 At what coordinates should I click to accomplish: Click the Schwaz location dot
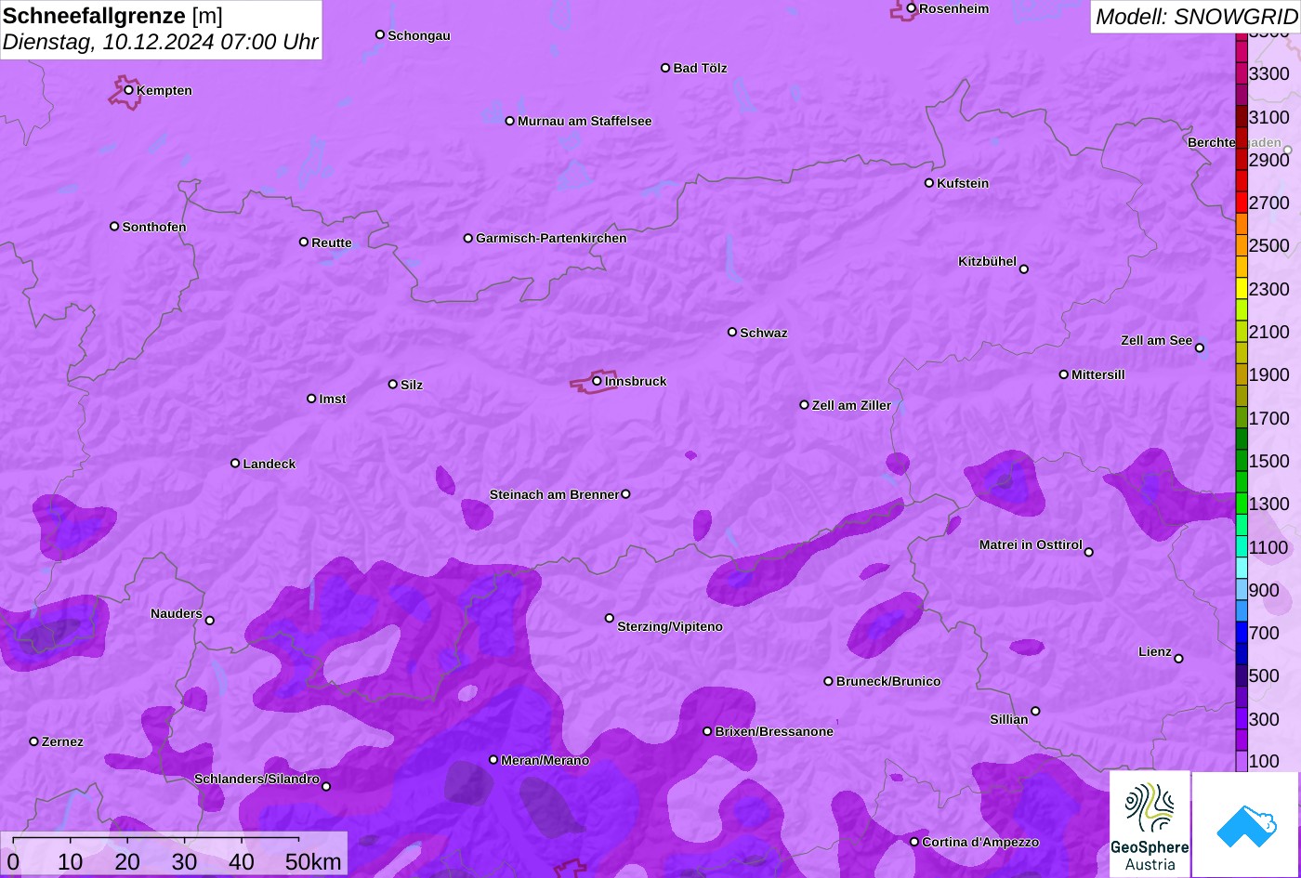(x=731, y=333)
